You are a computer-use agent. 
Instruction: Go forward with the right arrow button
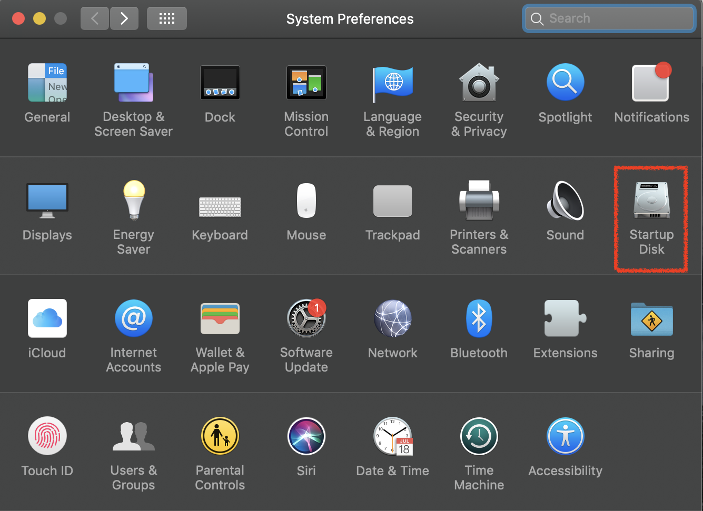pyautogui.click(x=124, y=19)
